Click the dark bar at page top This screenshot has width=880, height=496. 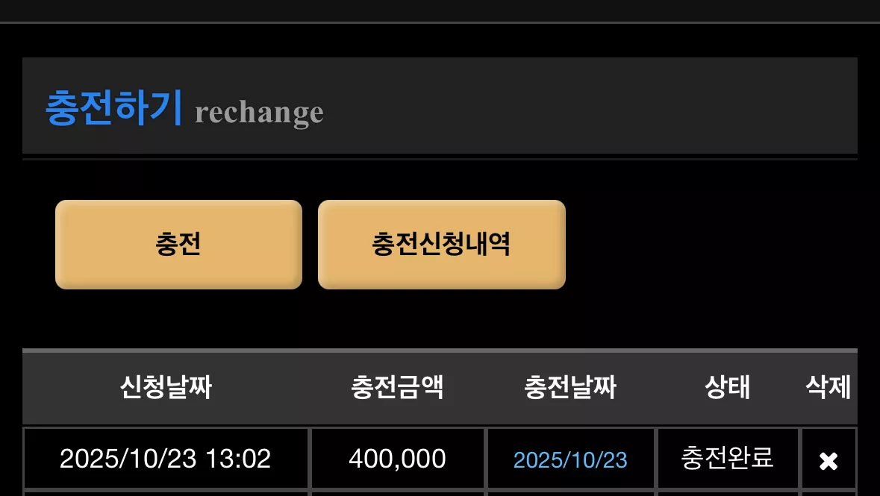[440, 10]
